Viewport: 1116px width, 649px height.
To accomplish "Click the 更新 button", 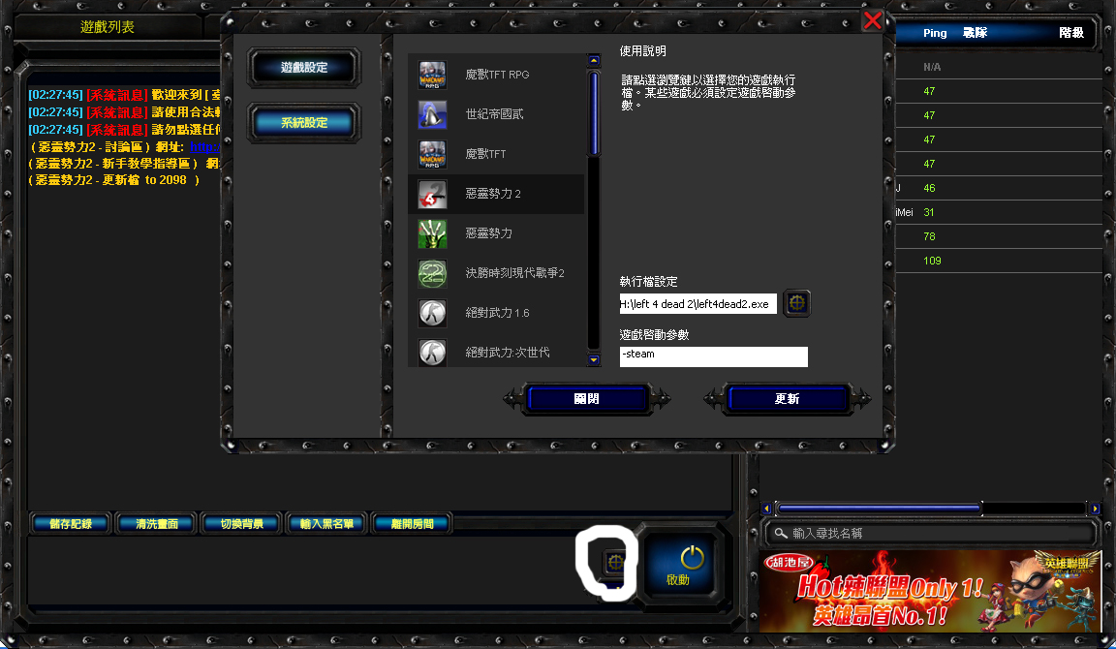I will tap(788, 398).
